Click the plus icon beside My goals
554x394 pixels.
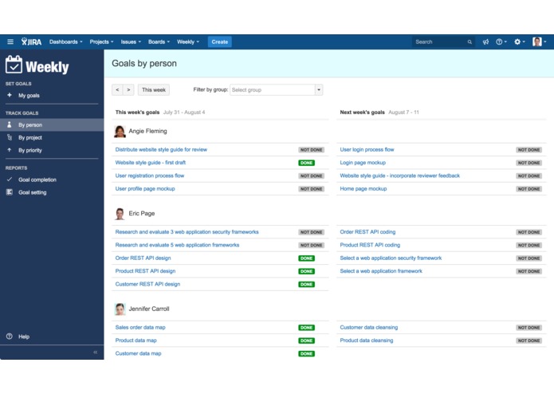tap(10, 95)
